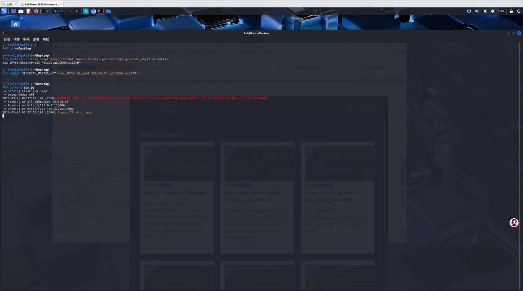Viewport: 523px width, 291px height.
Task: Open the 动作 (Actions) menu
Action: pyautogui.click(x=16, y=39)
